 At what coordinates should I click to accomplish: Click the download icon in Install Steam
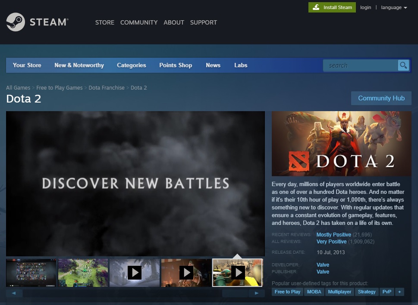click(x=316, y=7)
